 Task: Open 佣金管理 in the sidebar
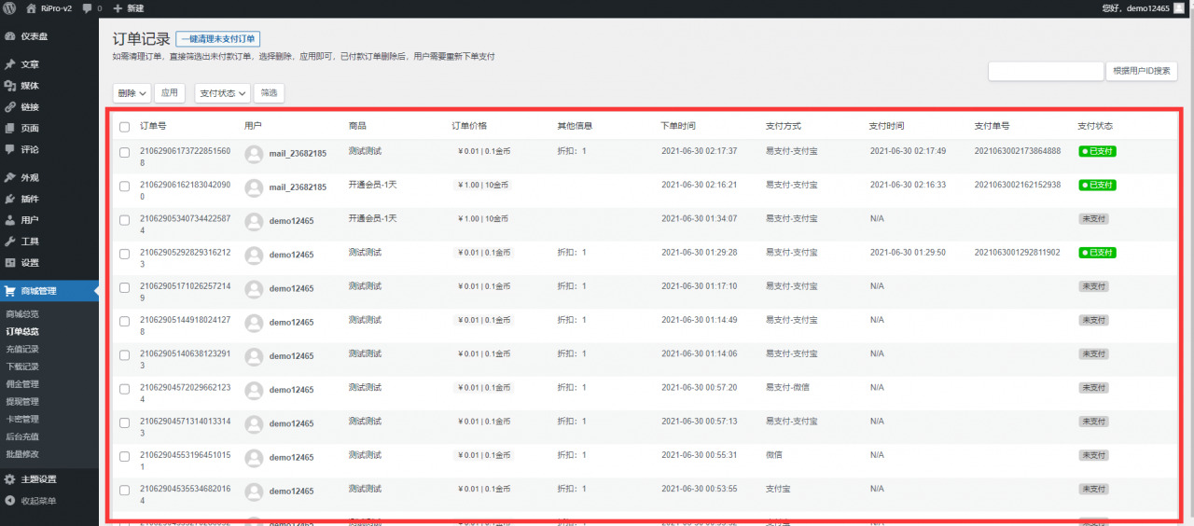22,383
